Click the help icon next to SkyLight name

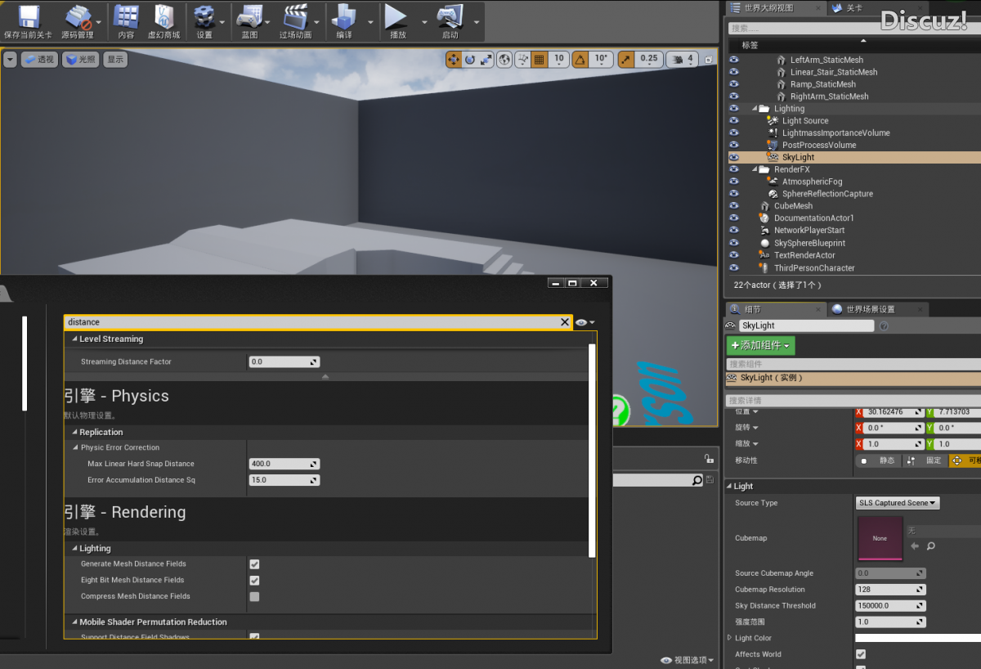pos(884,326)
